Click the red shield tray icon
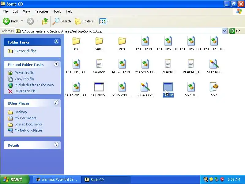This screenshot has width=245, height=184. pyautogui.click(x=222, y=179)
